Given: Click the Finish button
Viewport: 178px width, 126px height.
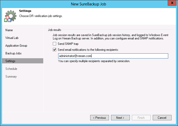Looking at the screenshot, I should 141,118.
